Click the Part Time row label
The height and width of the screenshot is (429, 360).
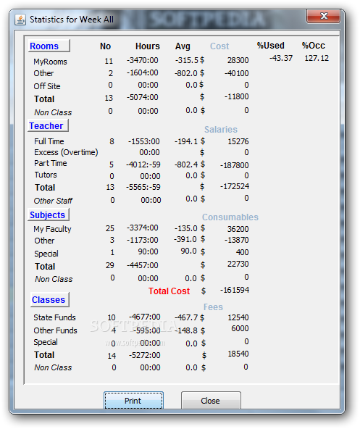click(x=50, y=163)
